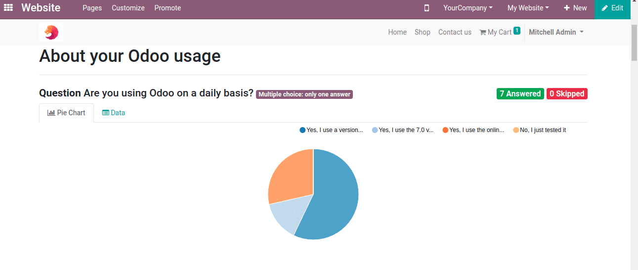The width and height of the screenshot is (638, 270).
Task: Open the Pages menu
Action: pos(92,8)
